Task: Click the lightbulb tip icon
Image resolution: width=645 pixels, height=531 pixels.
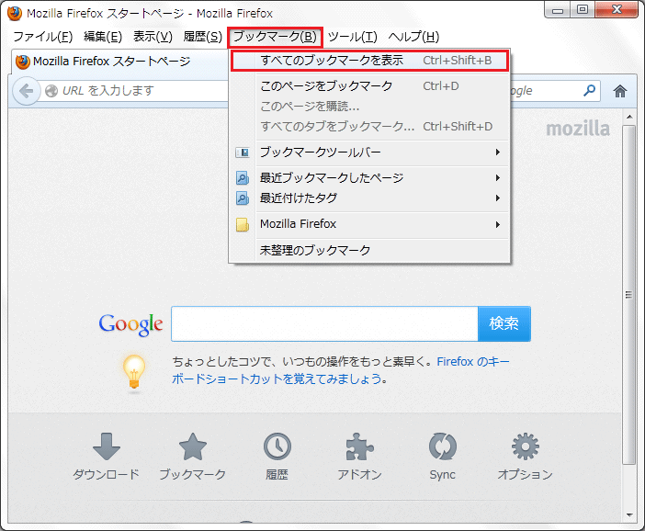Action: click(x=134, y=372)
